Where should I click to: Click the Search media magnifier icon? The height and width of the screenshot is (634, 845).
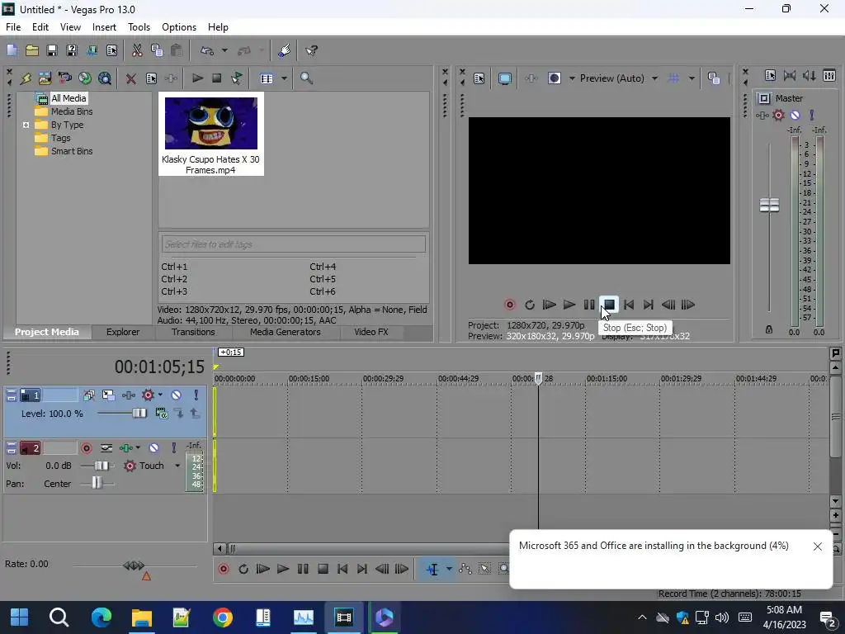click(306, 78)
